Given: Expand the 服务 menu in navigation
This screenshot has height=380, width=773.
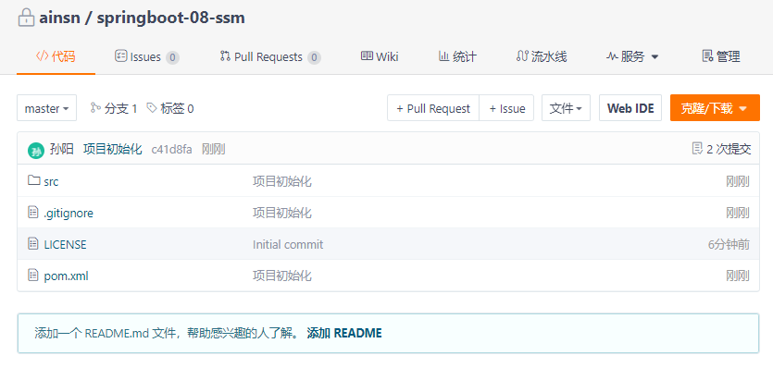Looking at the screenshot, I should click(x=632, y=56).
